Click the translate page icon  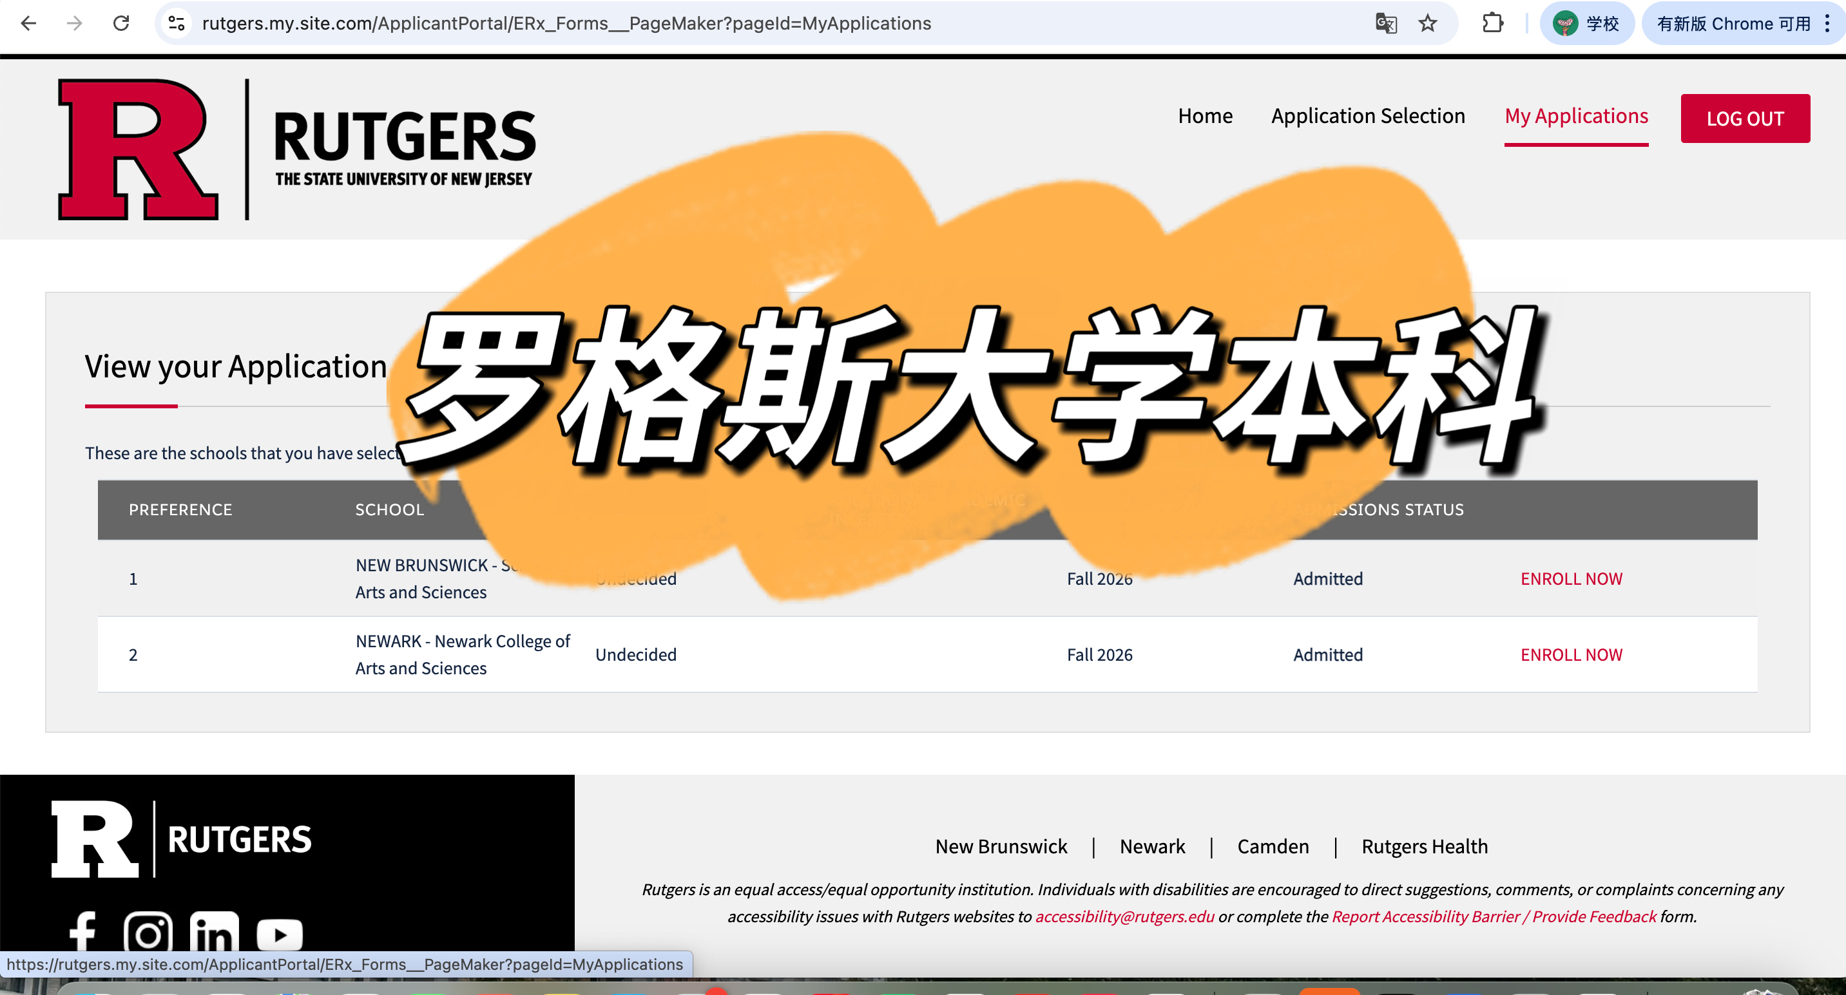click(1386, 24)
